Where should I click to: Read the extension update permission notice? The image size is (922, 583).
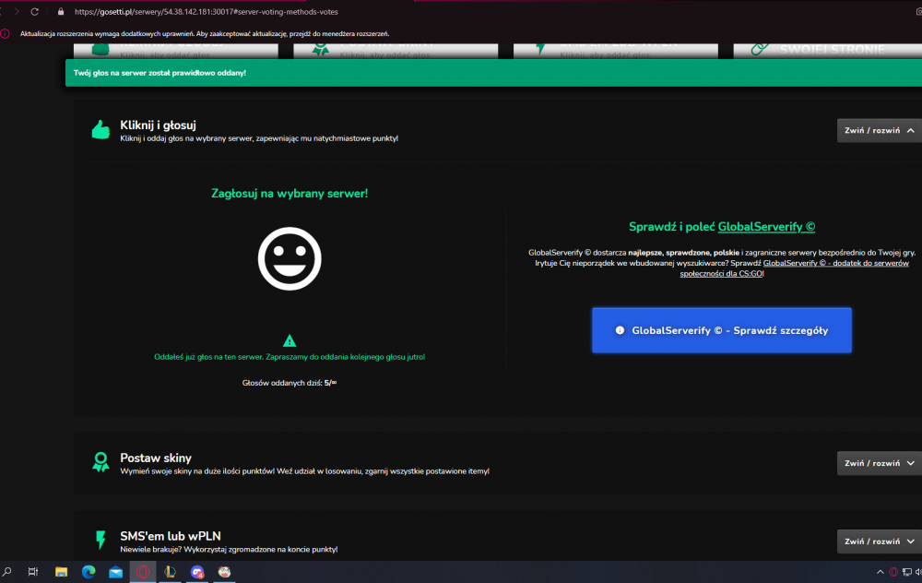click(x=205, y=33)
